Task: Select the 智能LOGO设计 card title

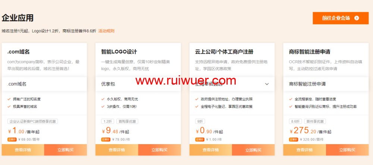Action: [x=119, y=52]
